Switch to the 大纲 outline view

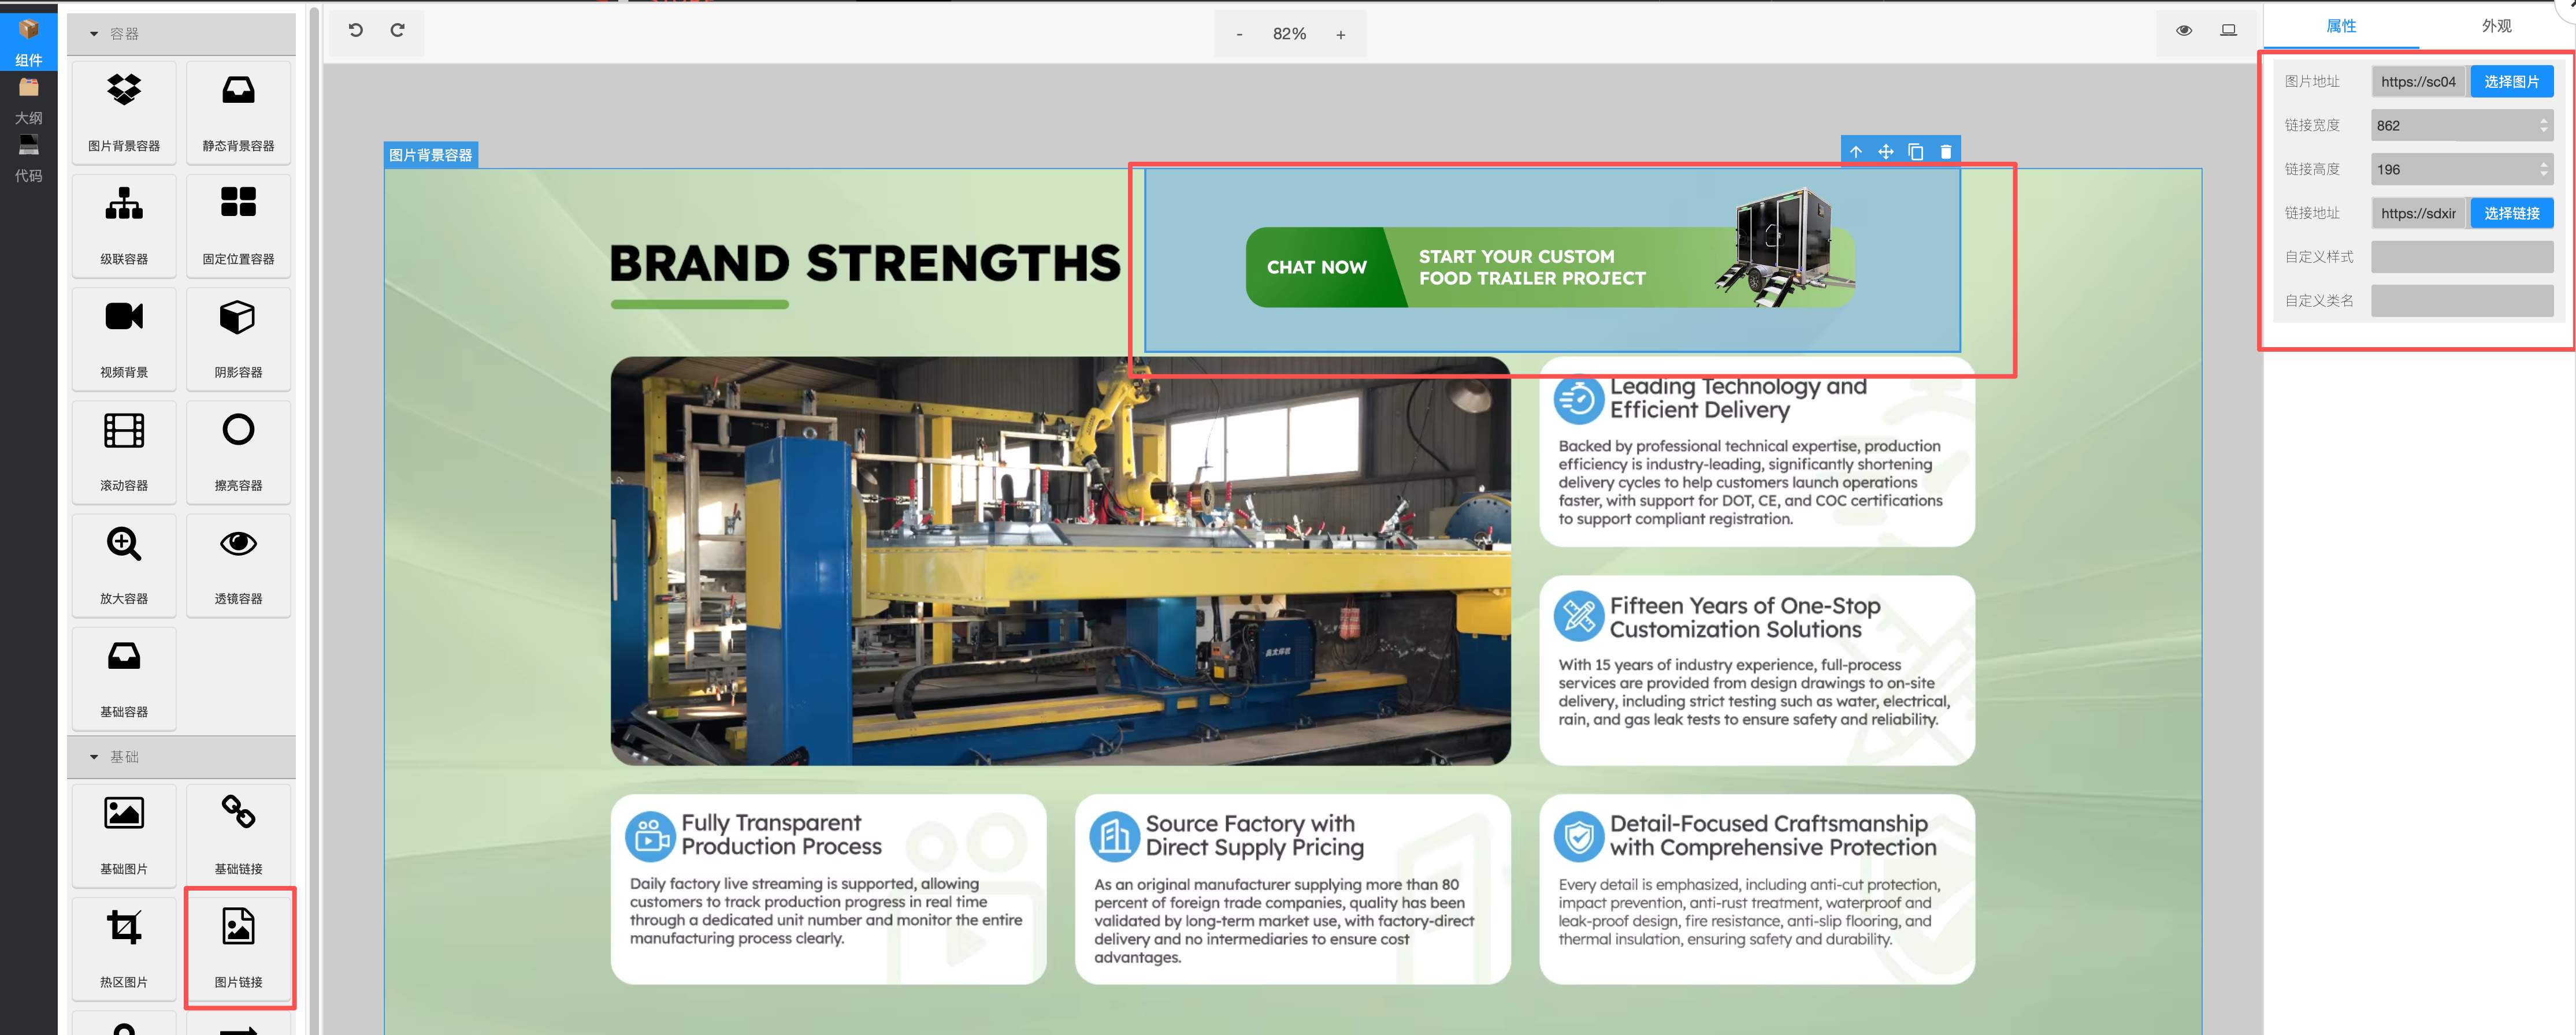pos(28,101)
